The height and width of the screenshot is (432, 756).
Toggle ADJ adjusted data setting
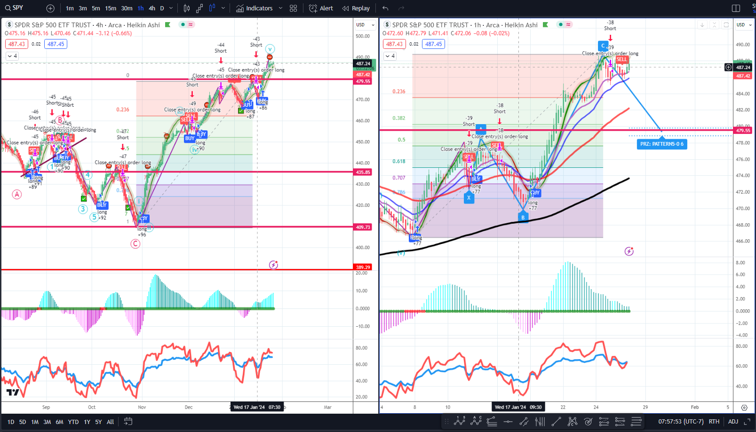(x=733, y=422)
